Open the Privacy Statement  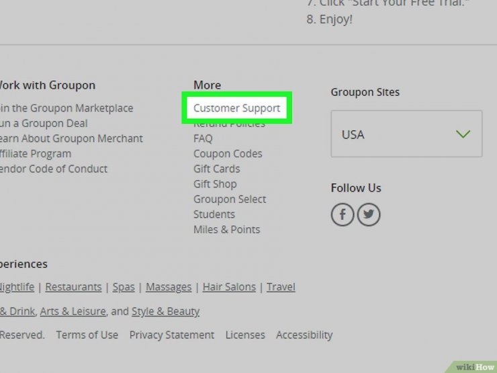[x=172, y=335]
